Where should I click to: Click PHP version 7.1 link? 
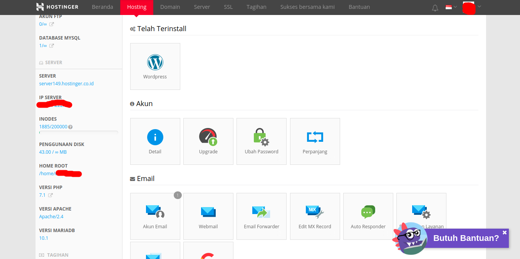point(42,195)
